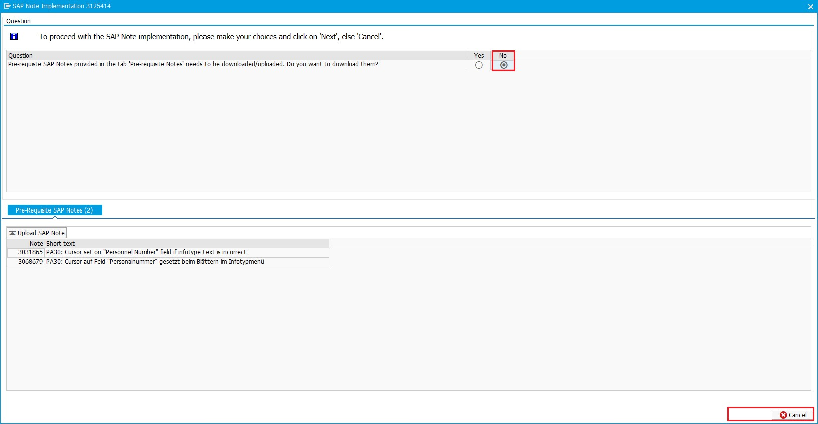Screen dimensions: 818x424
Task: Click the No column header
Action: (503, 56)
